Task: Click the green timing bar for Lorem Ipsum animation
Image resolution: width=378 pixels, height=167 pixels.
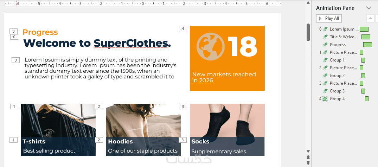Action: 364,29
